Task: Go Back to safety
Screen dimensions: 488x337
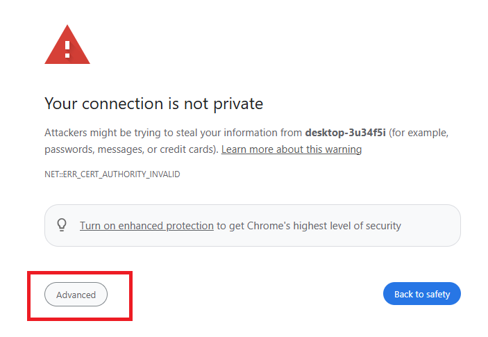Action: coord(422,294)
